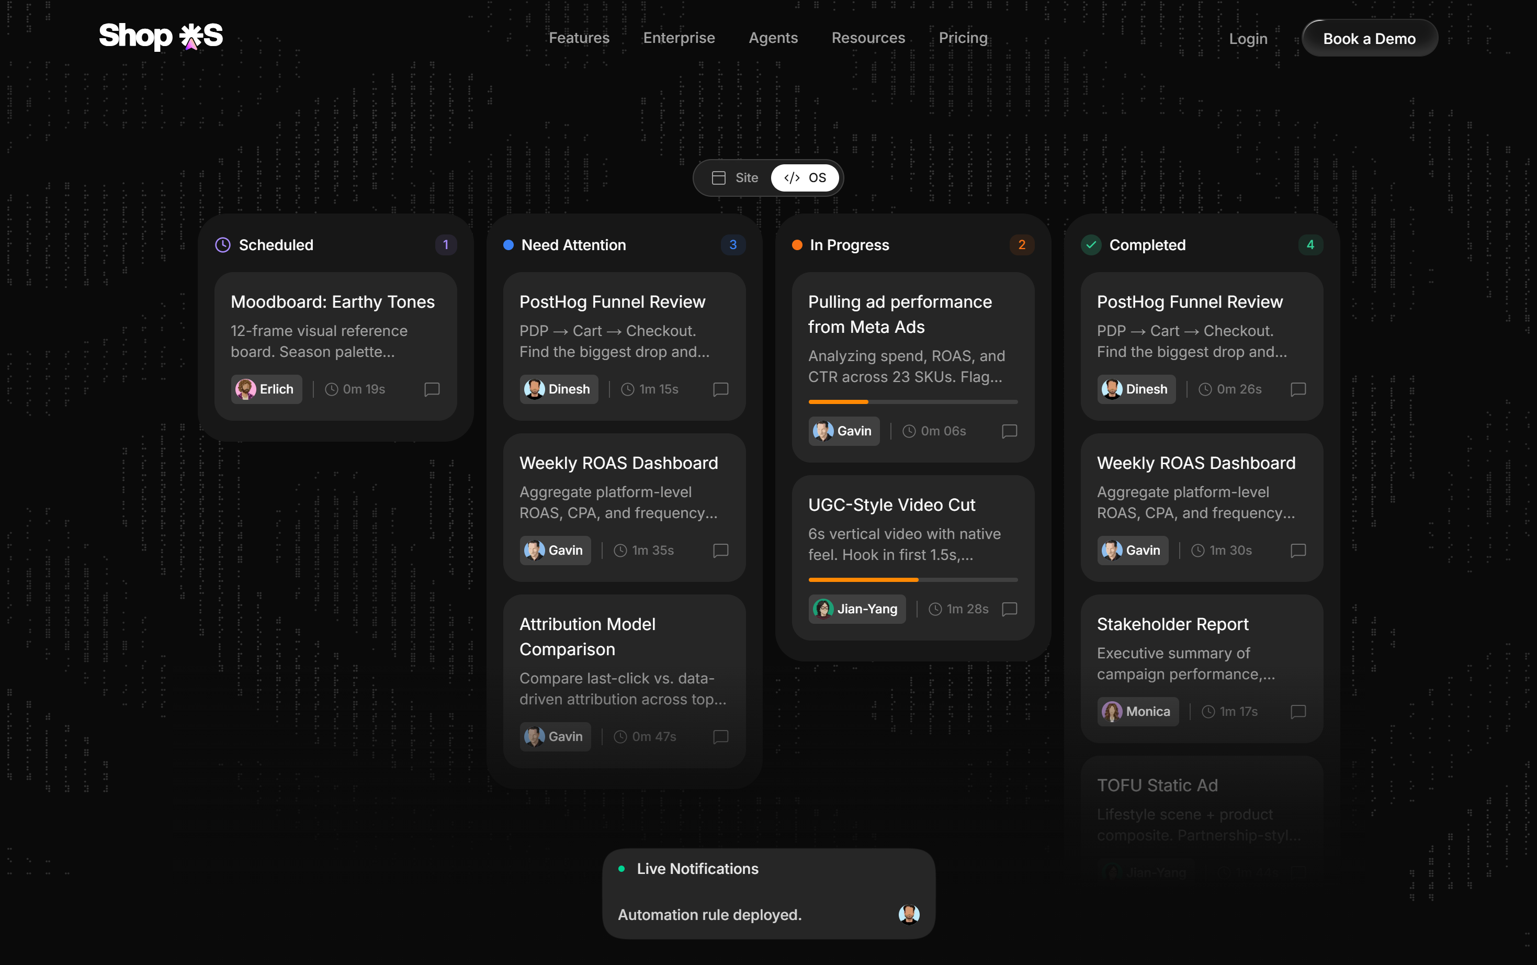Viewport: 1537px width, 965px height.
Task: Click the Erlich assignee chip
Action: pyautogui.click(x=266, y=389)
